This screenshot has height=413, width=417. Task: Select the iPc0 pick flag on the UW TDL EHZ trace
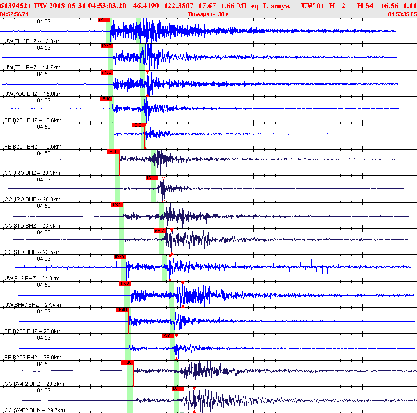pos(107,46)
